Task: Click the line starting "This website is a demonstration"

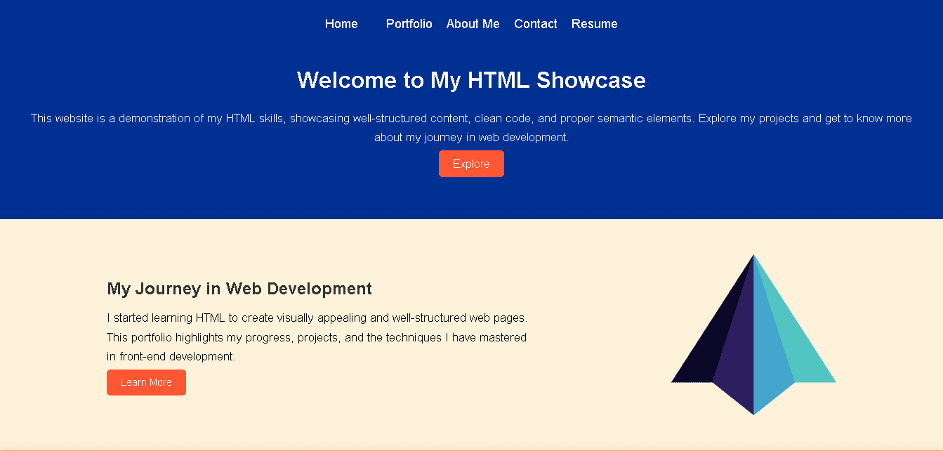Action: click(471, 118)
